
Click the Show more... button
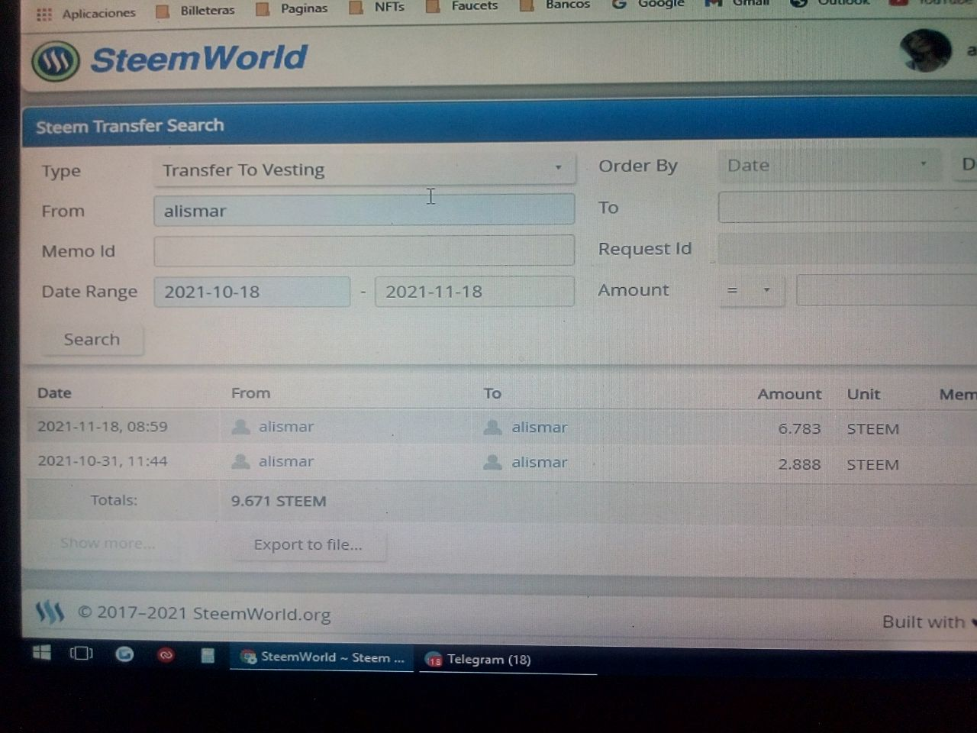click(108, 543)
